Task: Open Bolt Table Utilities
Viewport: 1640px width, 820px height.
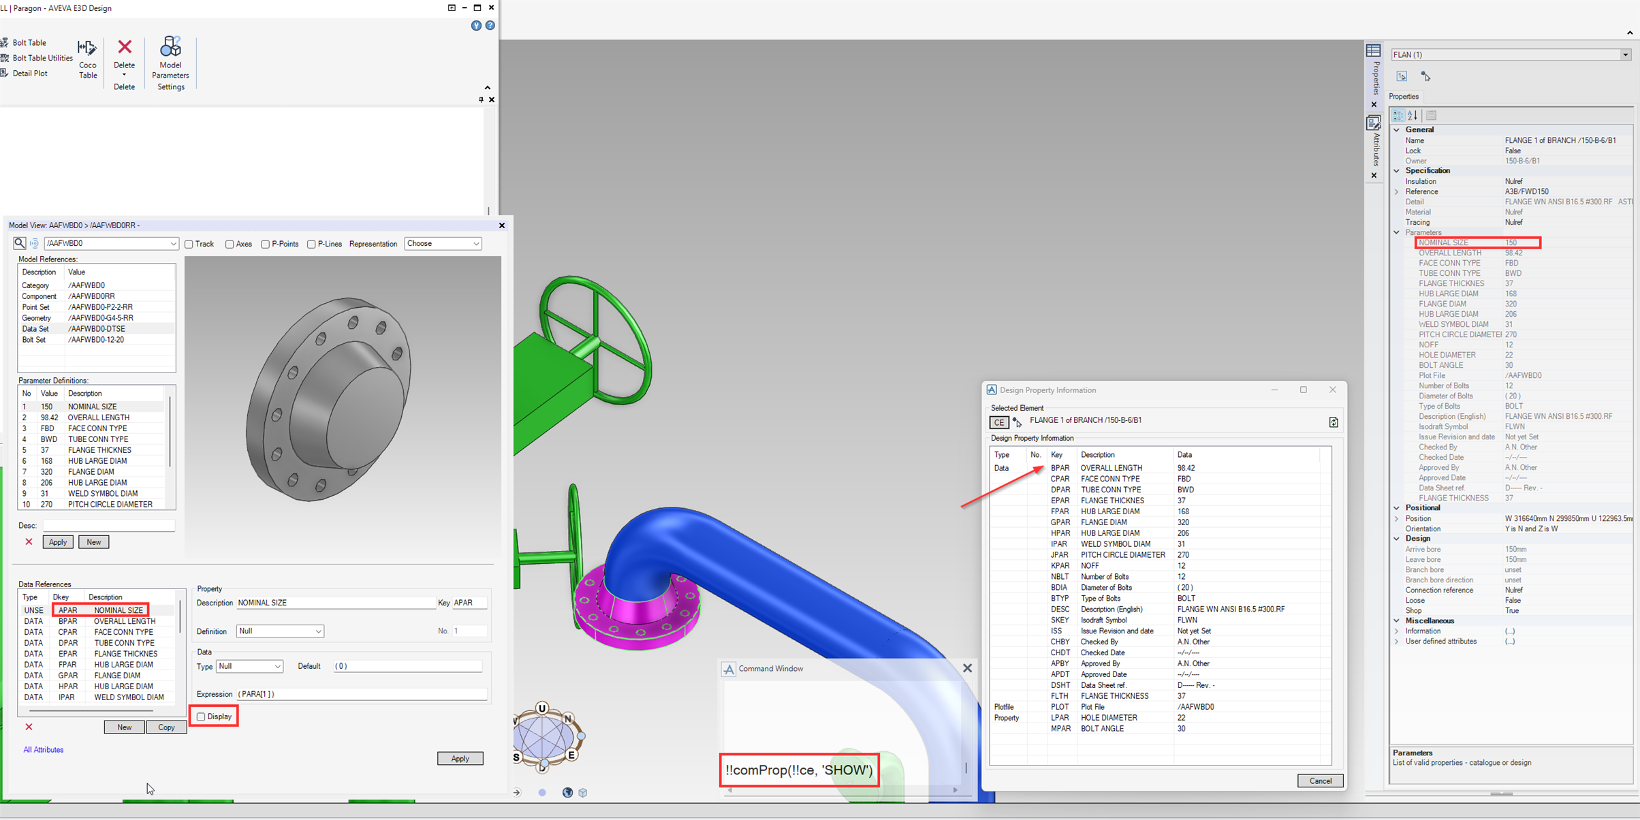Action: [37, 58]
